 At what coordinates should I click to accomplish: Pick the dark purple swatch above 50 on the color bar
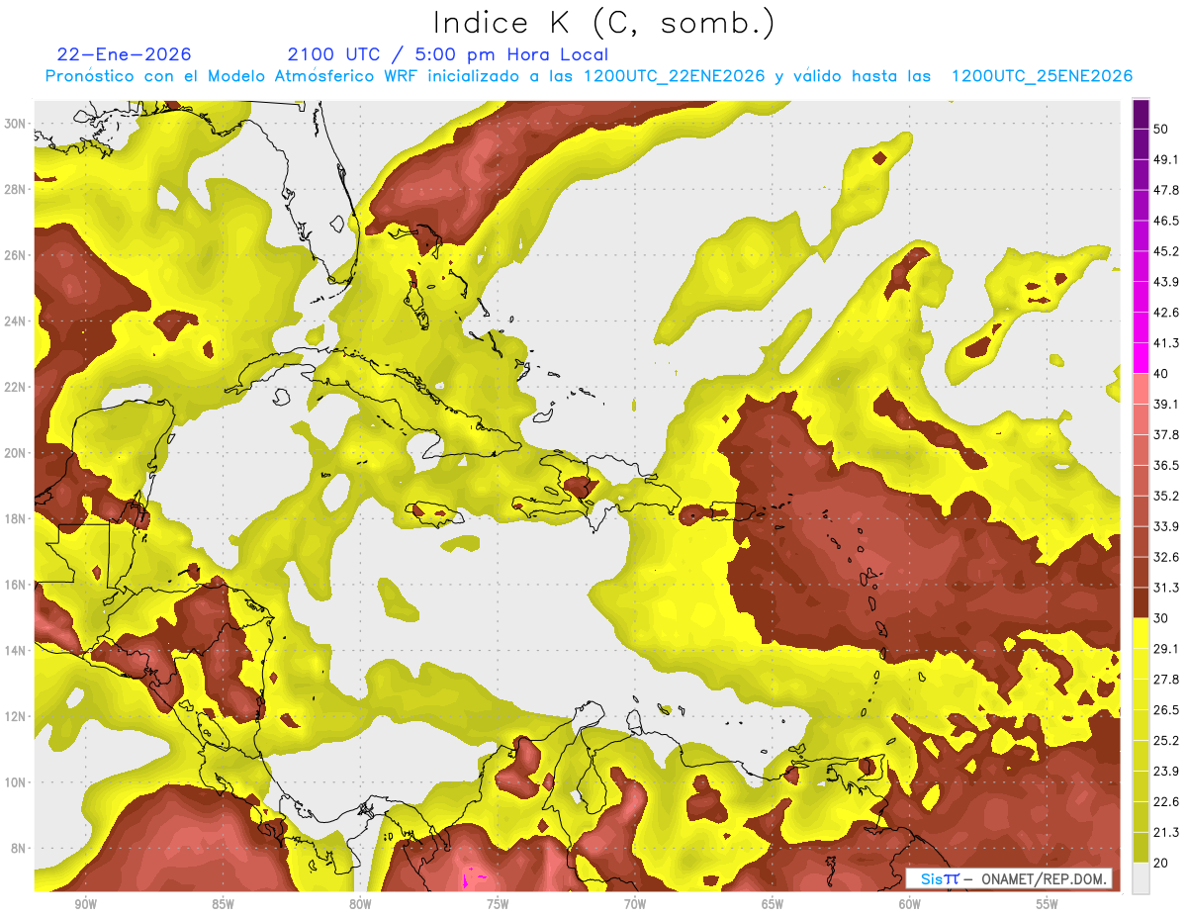(1141, 114)
